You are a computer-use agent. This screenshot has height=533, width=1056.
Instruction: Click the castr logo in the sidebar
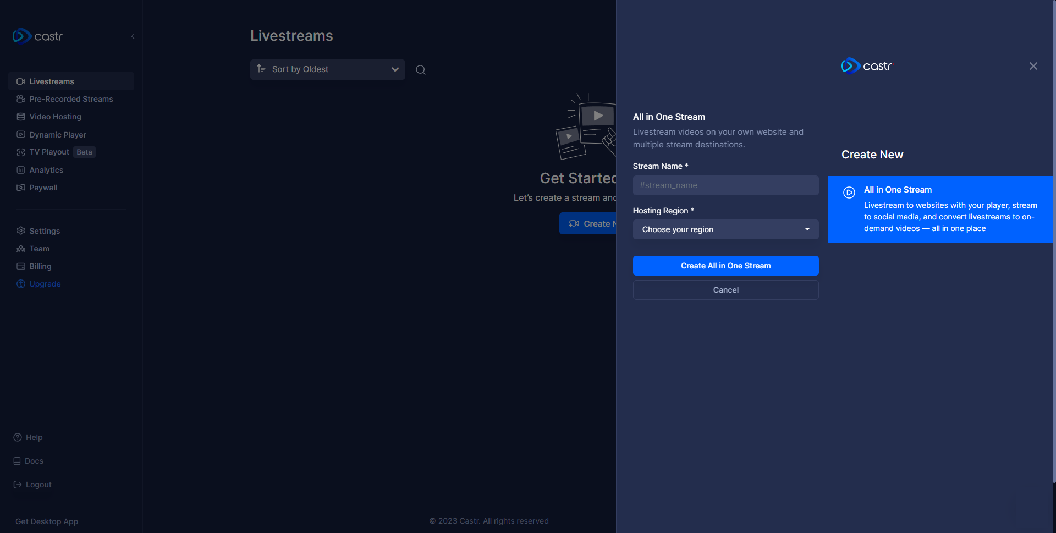coord(38,36)
